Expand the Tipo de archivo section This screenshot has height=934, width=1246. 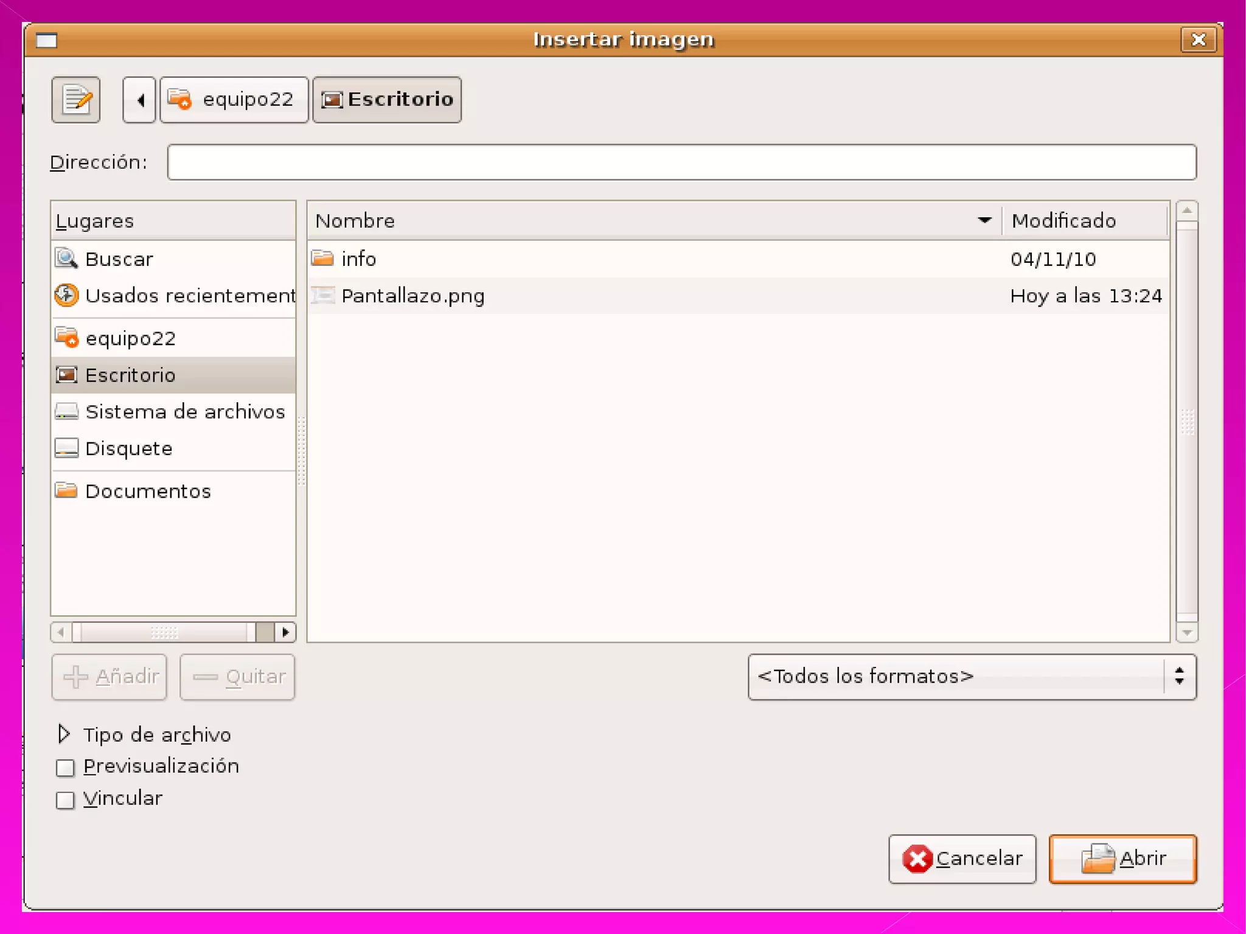click(x=64, y=734)
